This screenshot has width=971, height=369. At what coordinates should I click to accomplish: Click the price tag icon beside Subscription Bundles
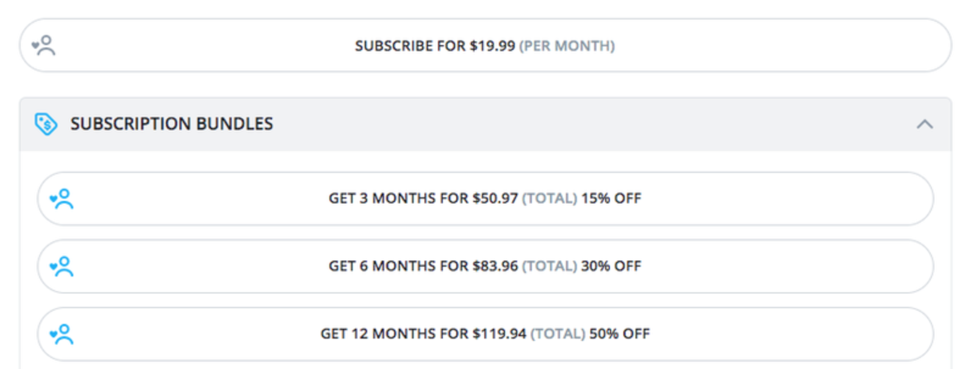[x=46, y=124]
